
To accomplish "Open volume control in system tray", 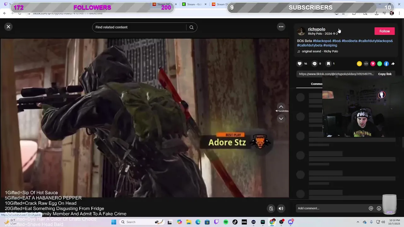I will tap(383, 222).
